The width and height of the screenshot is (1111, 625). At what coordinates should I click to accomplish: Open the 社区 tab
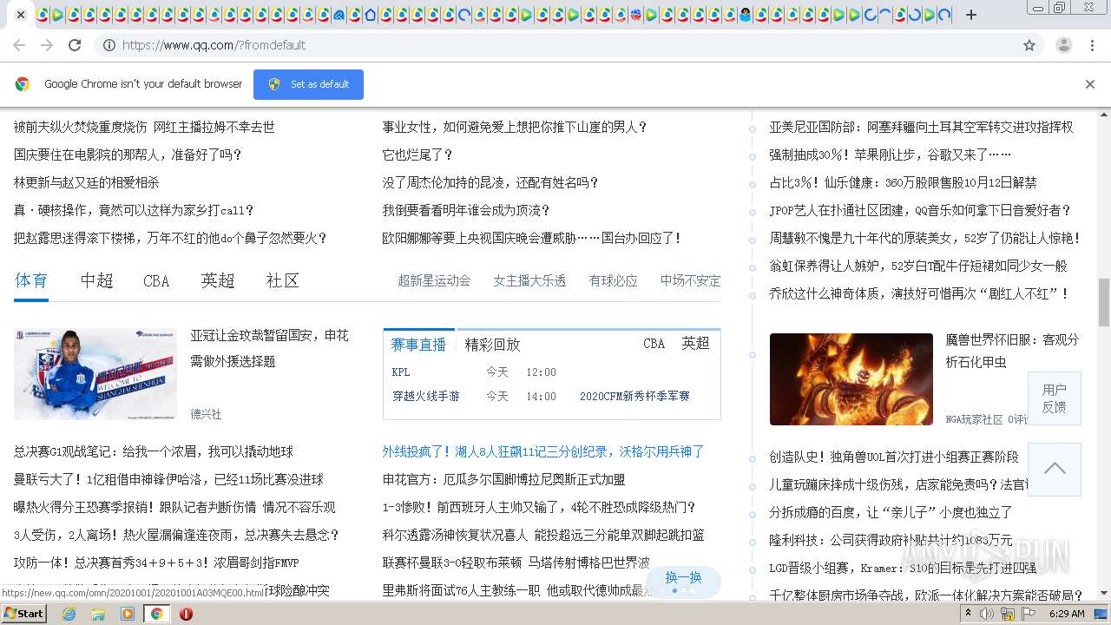(x=283, y=280)
